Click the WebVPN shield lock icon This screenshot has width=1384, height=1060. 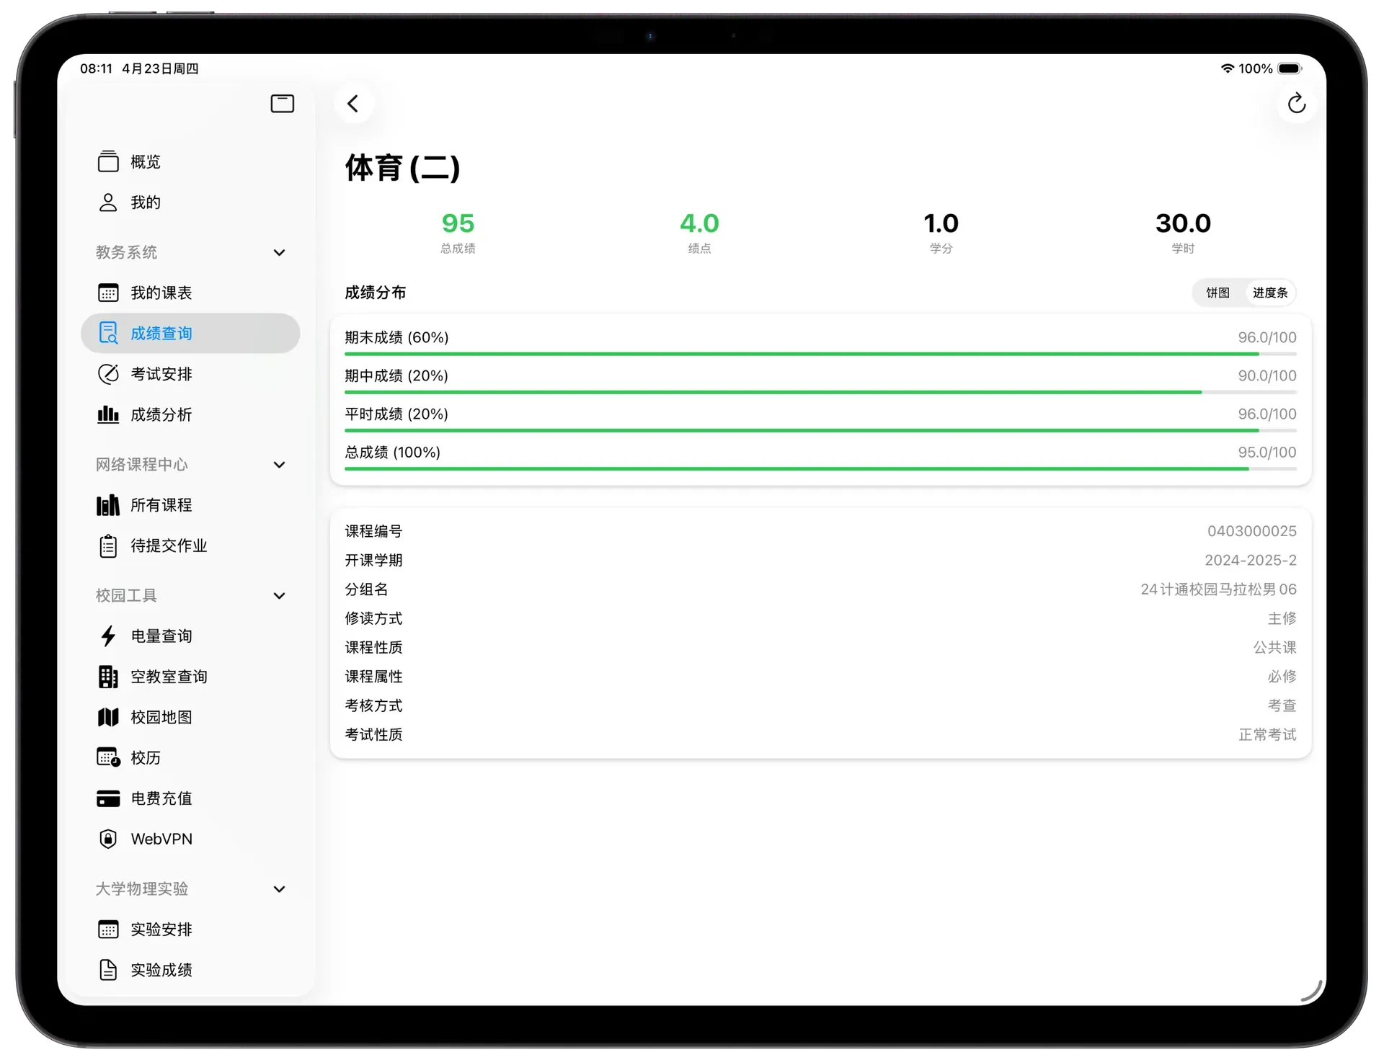click(x=108, y=839)
